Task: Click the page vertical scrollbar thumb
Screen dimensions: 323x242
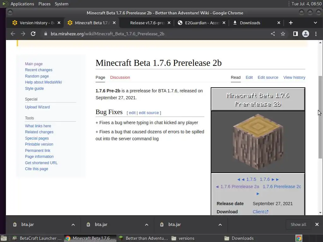Action: click(320, 117)
